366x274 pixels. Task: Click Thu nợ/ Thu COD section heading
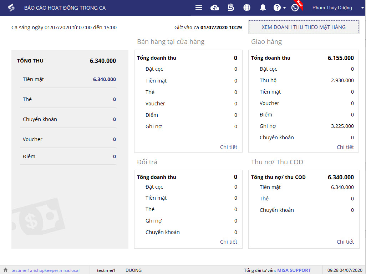click(277, 162)
